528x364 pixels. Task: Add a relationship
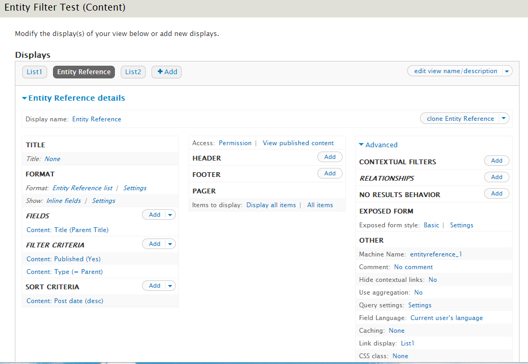coord(496,177)
